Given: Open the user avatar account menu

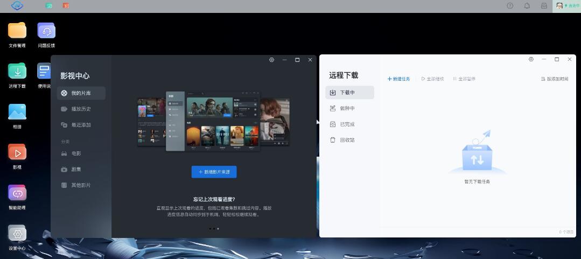Looking at the screenshot, I should point(560,6).
